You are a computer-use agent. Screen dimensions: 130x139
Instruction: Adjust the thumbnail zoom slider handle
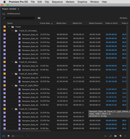[x=13, y=136]
